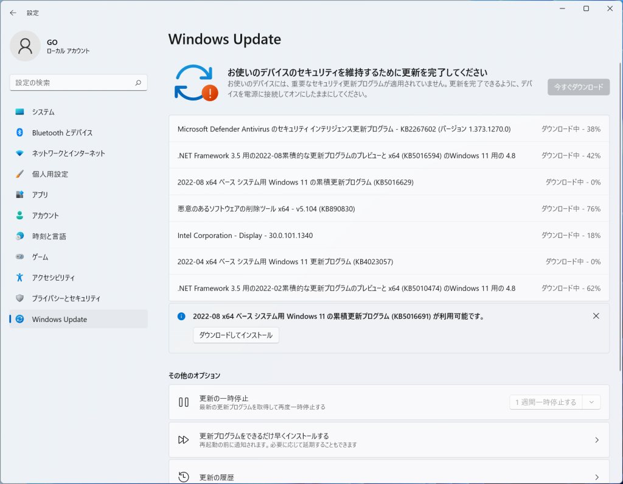Click 1 週間一時停止する button
Image resolution: width=623 pixels, height=484 pixels.
(546, 402)
